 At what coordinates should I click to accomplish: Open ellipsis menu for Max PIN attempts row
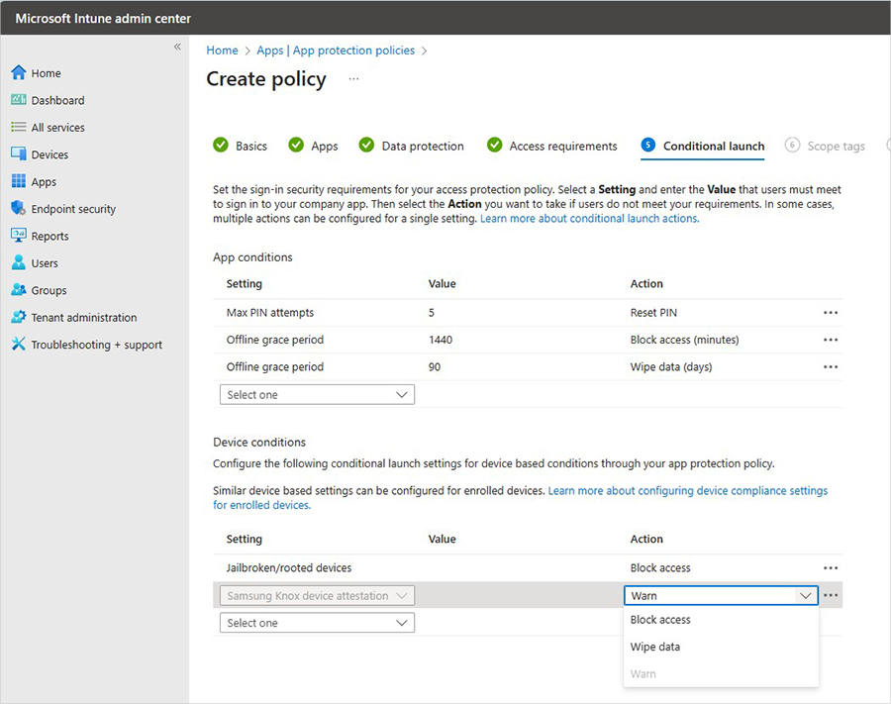pyautogui.click(x=831, y=313)
